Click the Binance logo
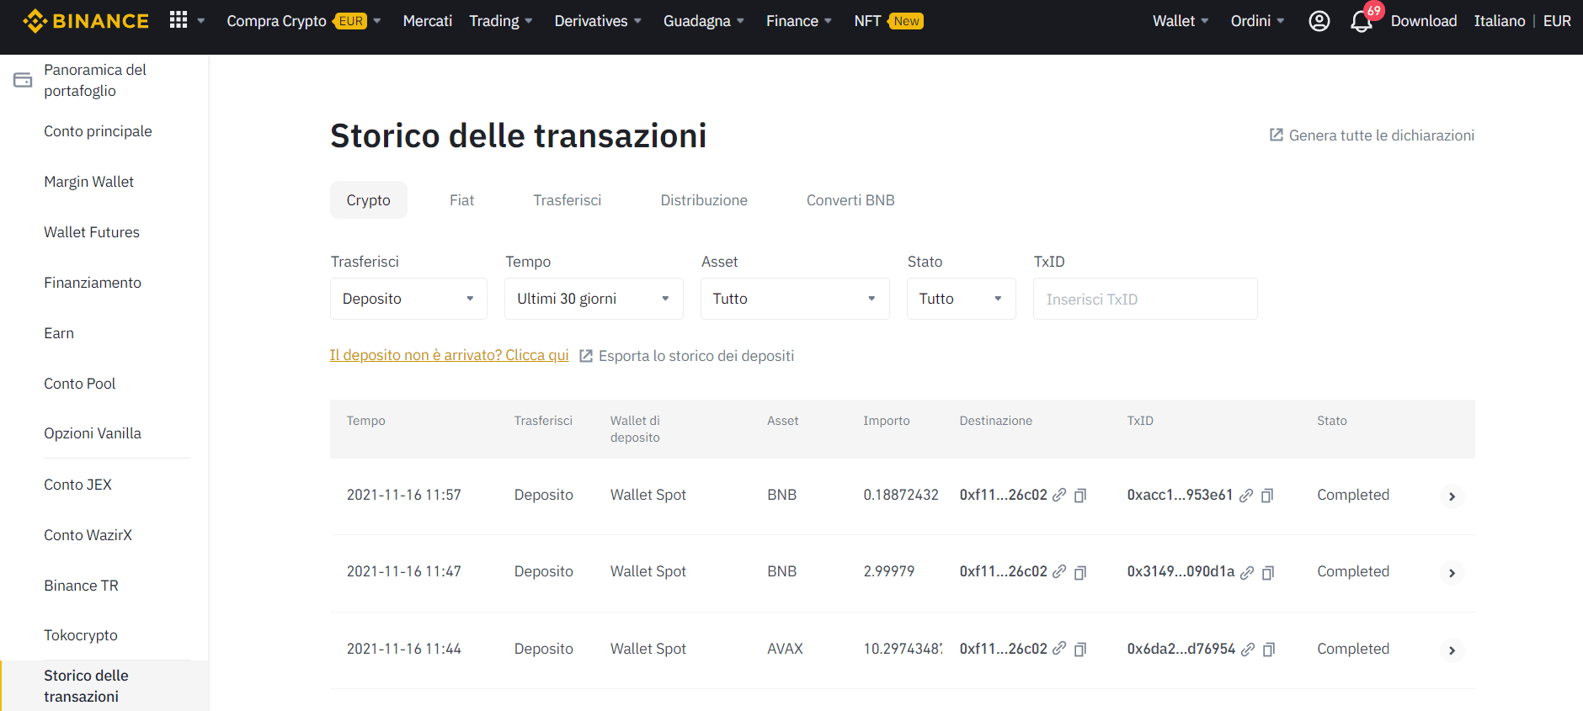This screenshot has width=1583, height=711. 86,21
